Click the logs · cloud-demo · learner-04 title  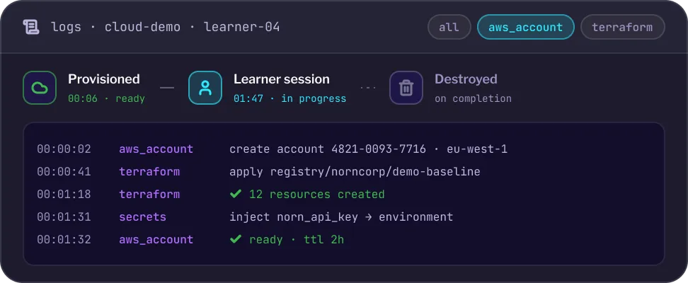point(166,27)
